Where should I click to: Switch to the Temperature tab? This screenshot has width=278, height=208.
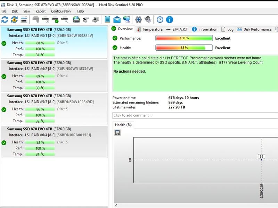tap(150, 29)
